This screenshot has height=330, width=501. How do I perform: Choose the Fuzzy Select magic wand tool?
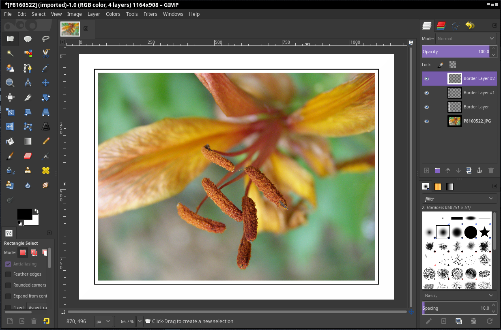pyautogui.click(x=10, y=53)
